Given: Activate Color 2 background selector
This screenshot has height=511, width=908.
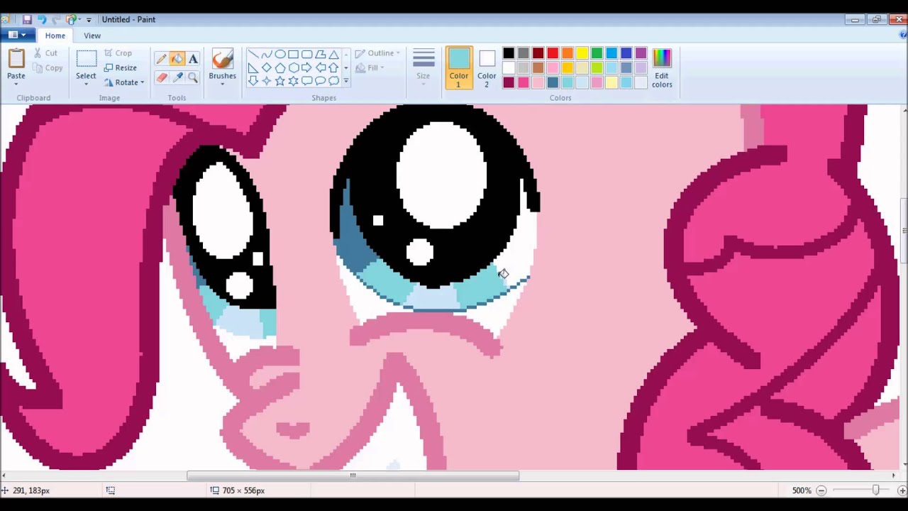Looking at the screenshot, I should tap(487, 68).
